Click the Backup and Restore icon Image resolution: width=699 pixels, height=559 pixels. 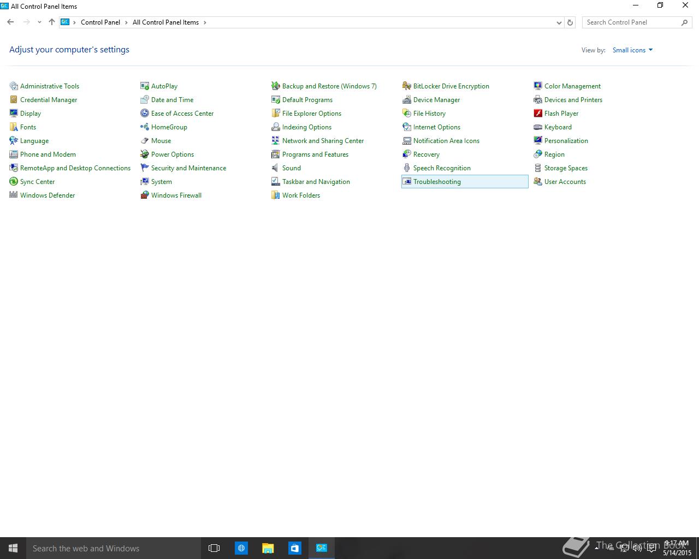coord(276,86)
